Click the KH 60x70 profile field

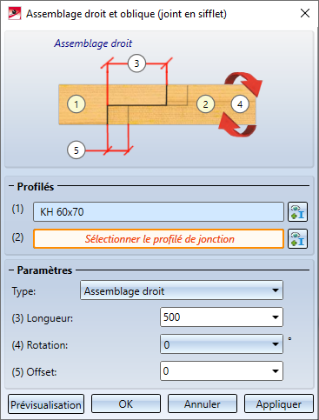click(x=158, y=212)
